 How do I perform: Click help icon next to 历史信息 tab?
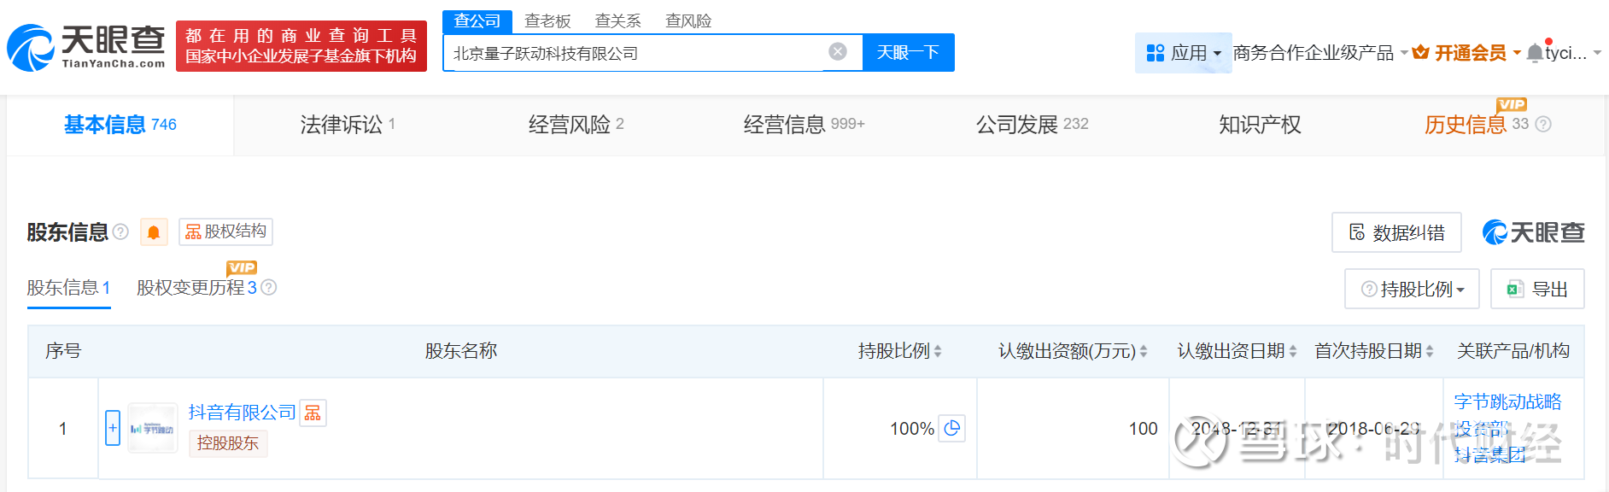pos(1543,125)
